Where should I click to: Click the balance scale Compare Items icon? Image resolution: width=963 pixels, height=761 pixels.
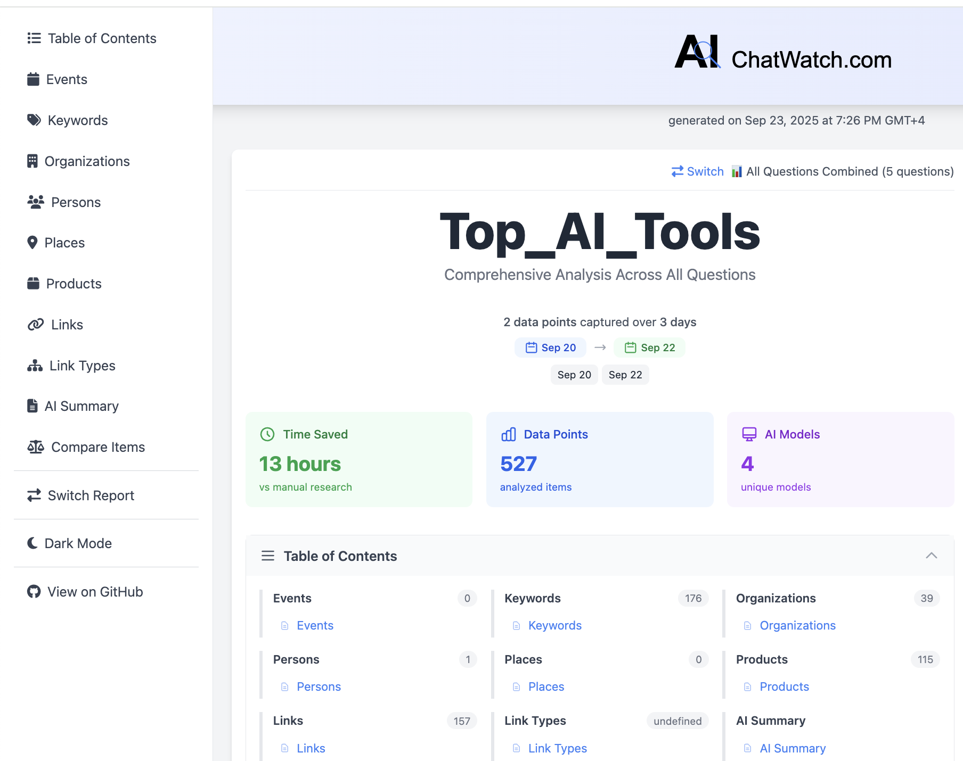point(36,447)
